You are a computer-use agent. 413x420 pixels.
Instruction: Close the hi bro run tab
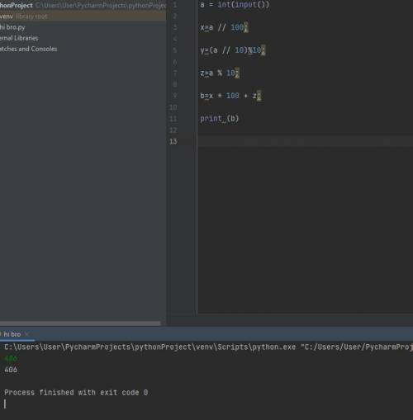tap(26, 334)
